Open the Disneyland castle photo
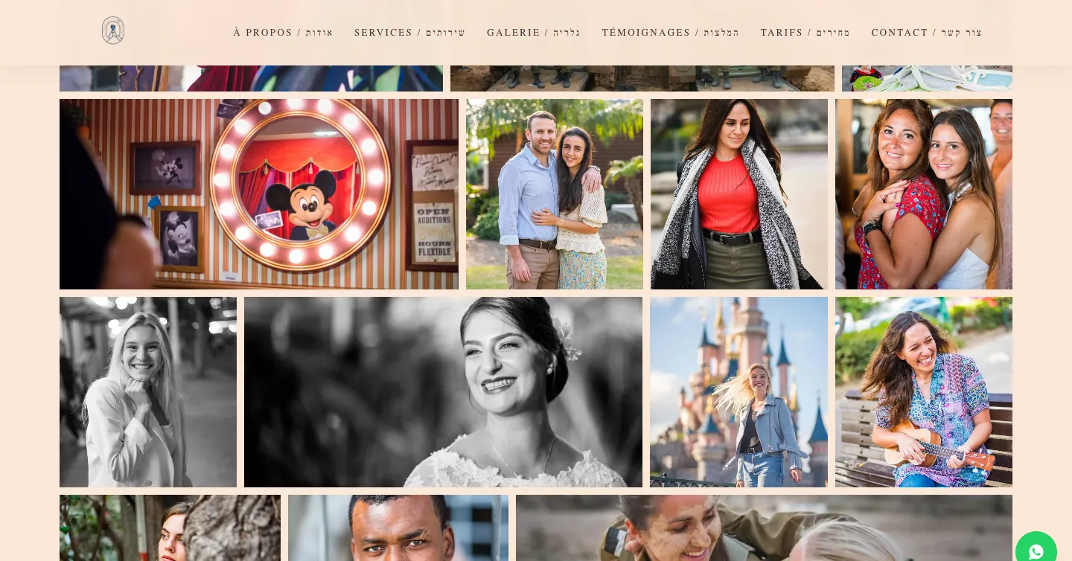This screenshot has height=561, width=1072. (x=738, y=392)
